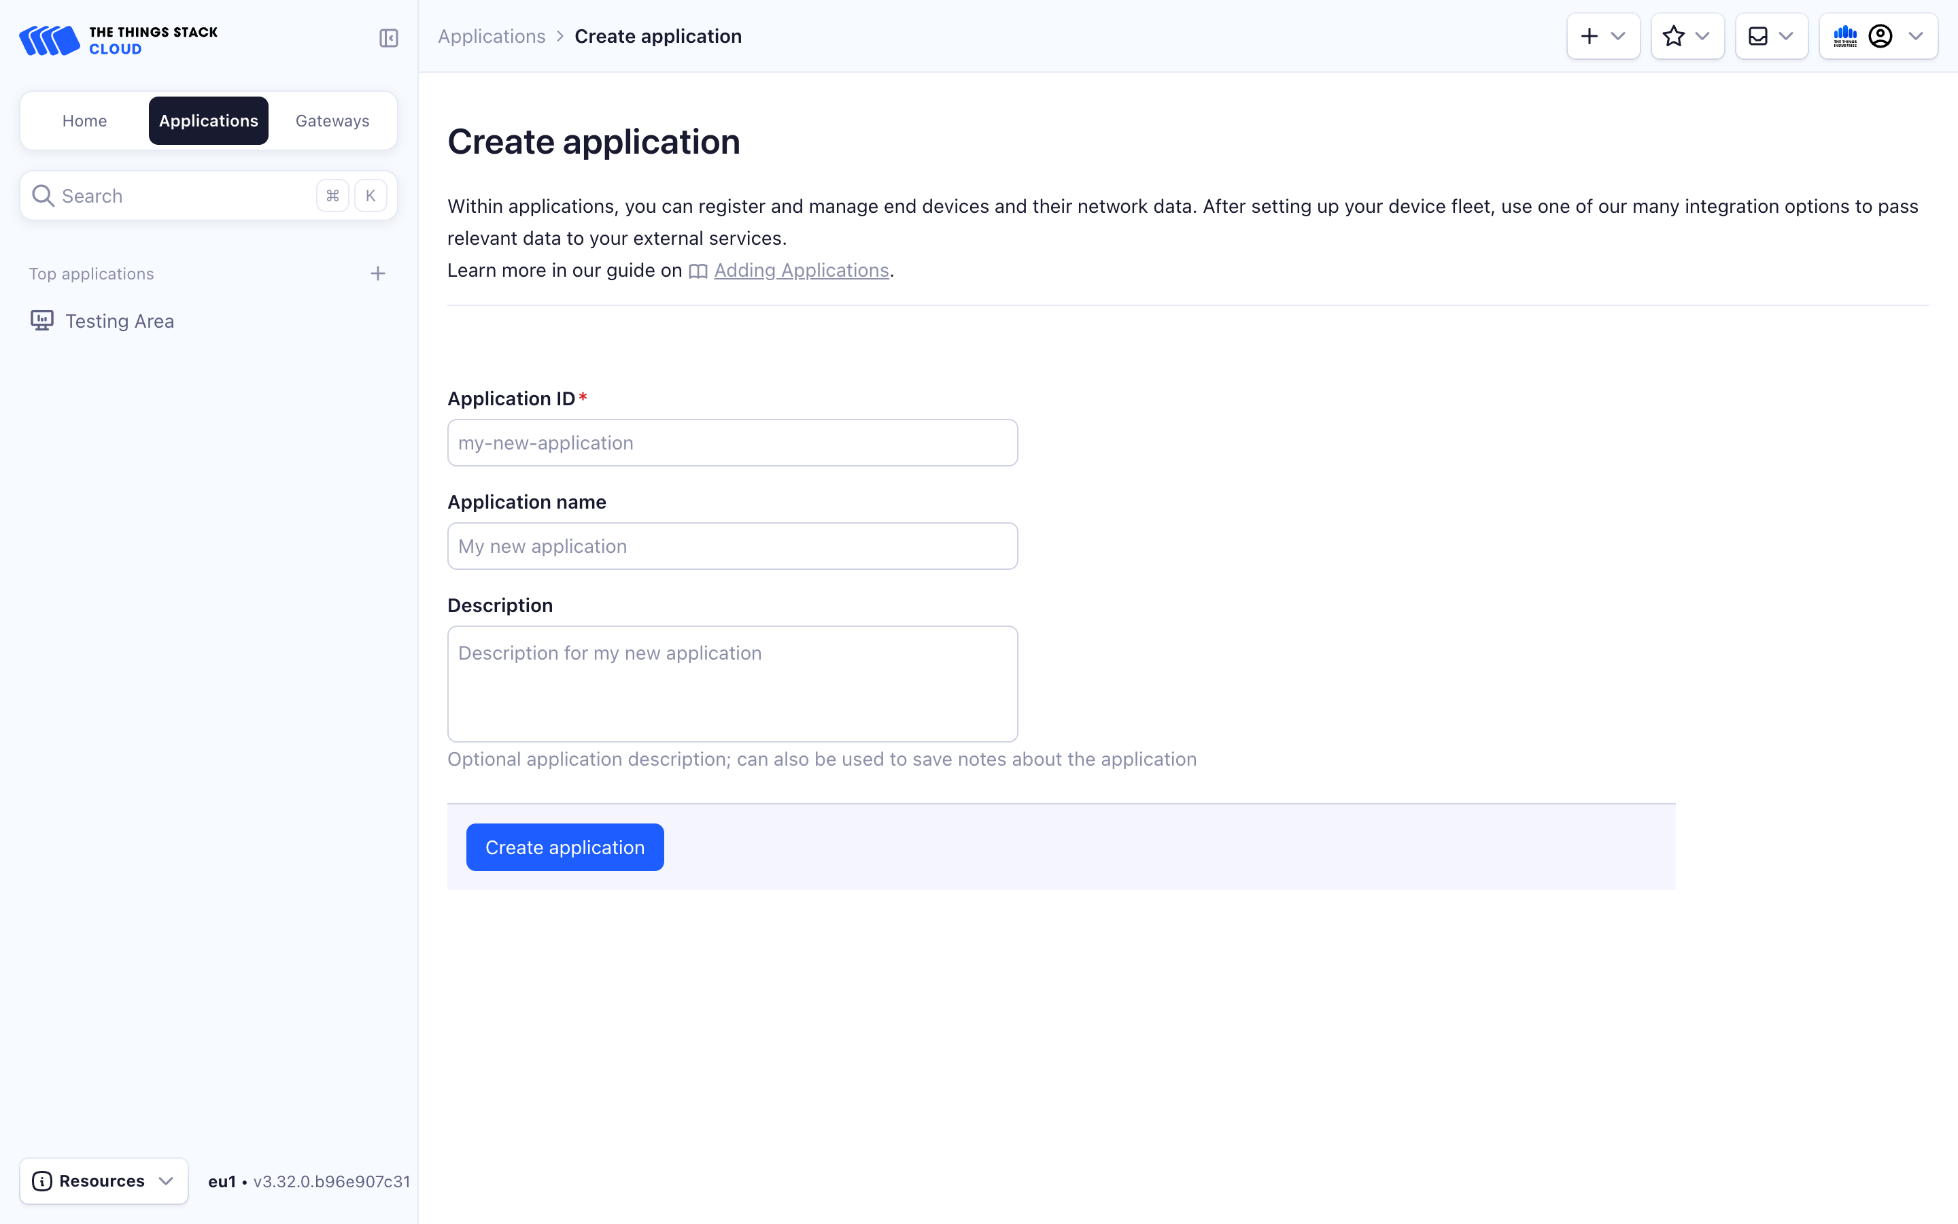Click the Testing Area application icon
1958x1224 pixels.
(41, 320)
